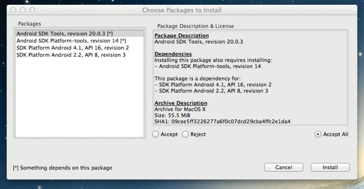Click the Dependencies heading
This screenshot has width=364, height=189.
173,54
